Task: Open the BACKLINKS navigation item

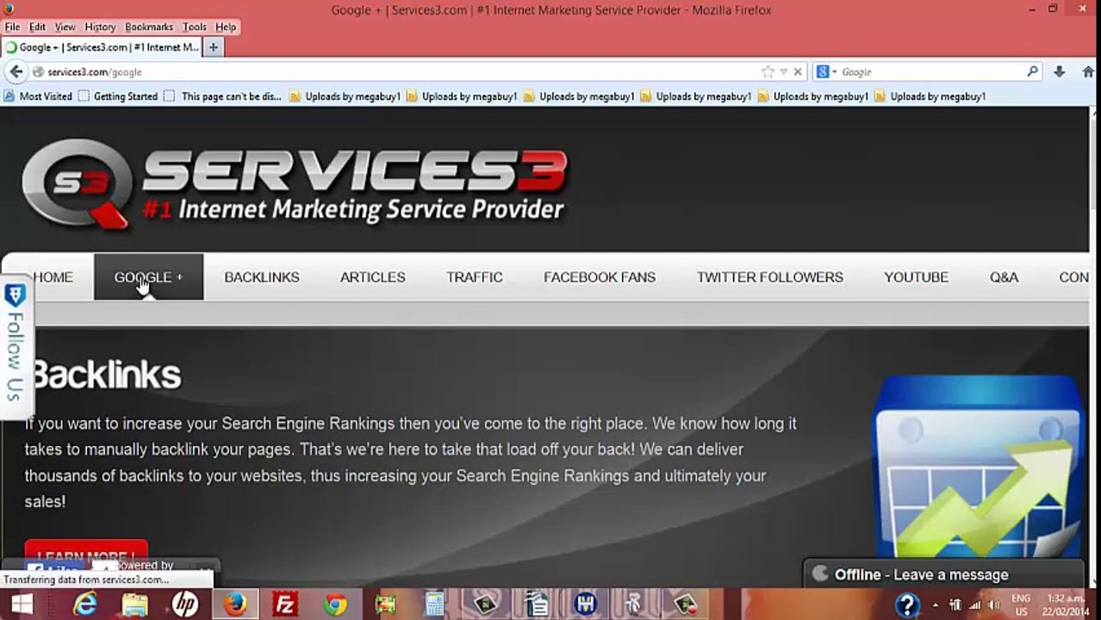Action: (x=262, y=277)
